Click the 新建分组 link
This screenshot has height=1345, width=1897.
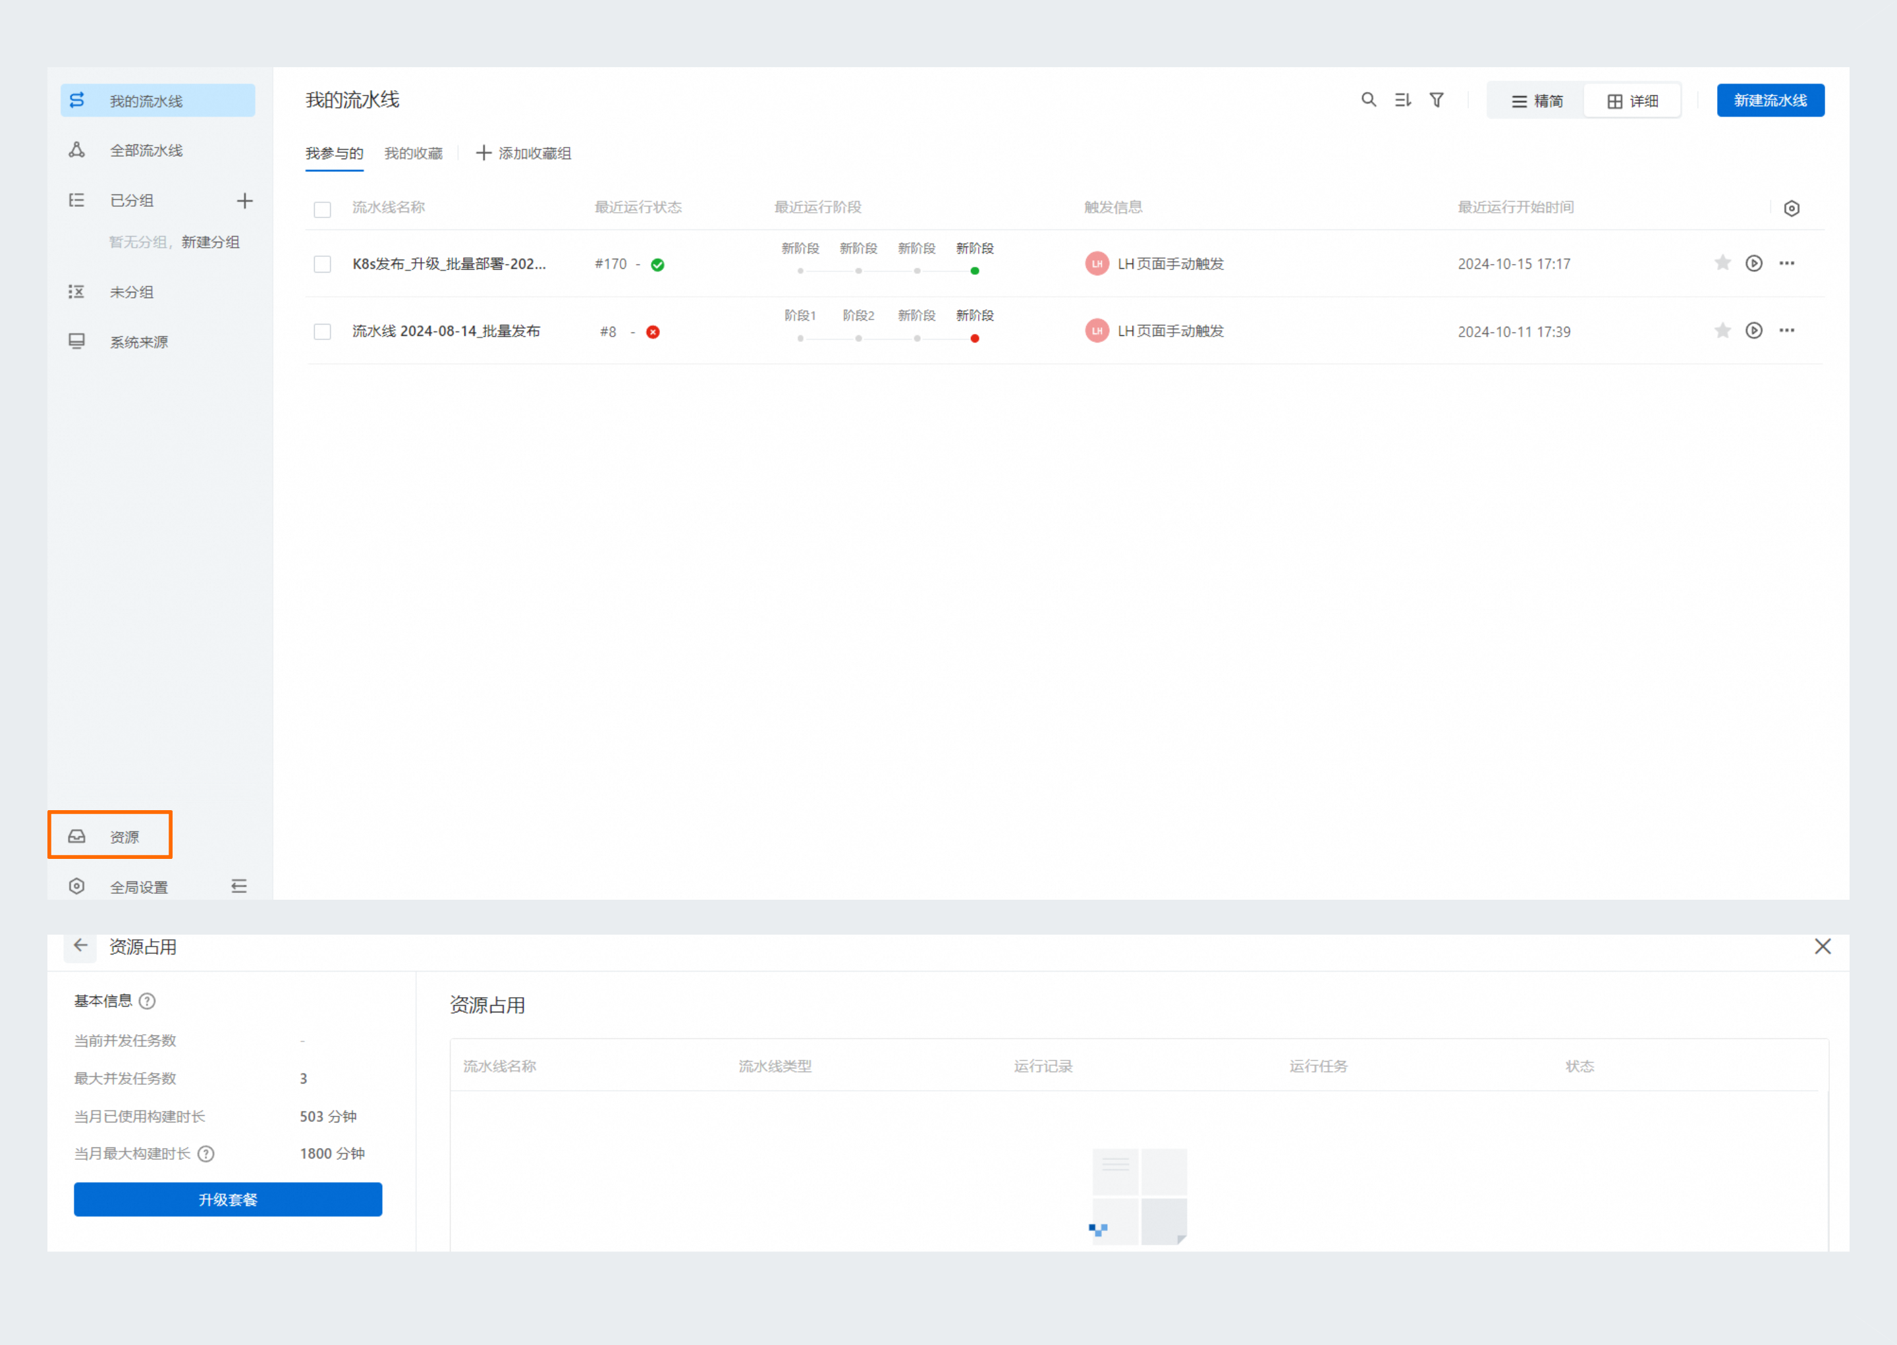click(x=210, y=242)
